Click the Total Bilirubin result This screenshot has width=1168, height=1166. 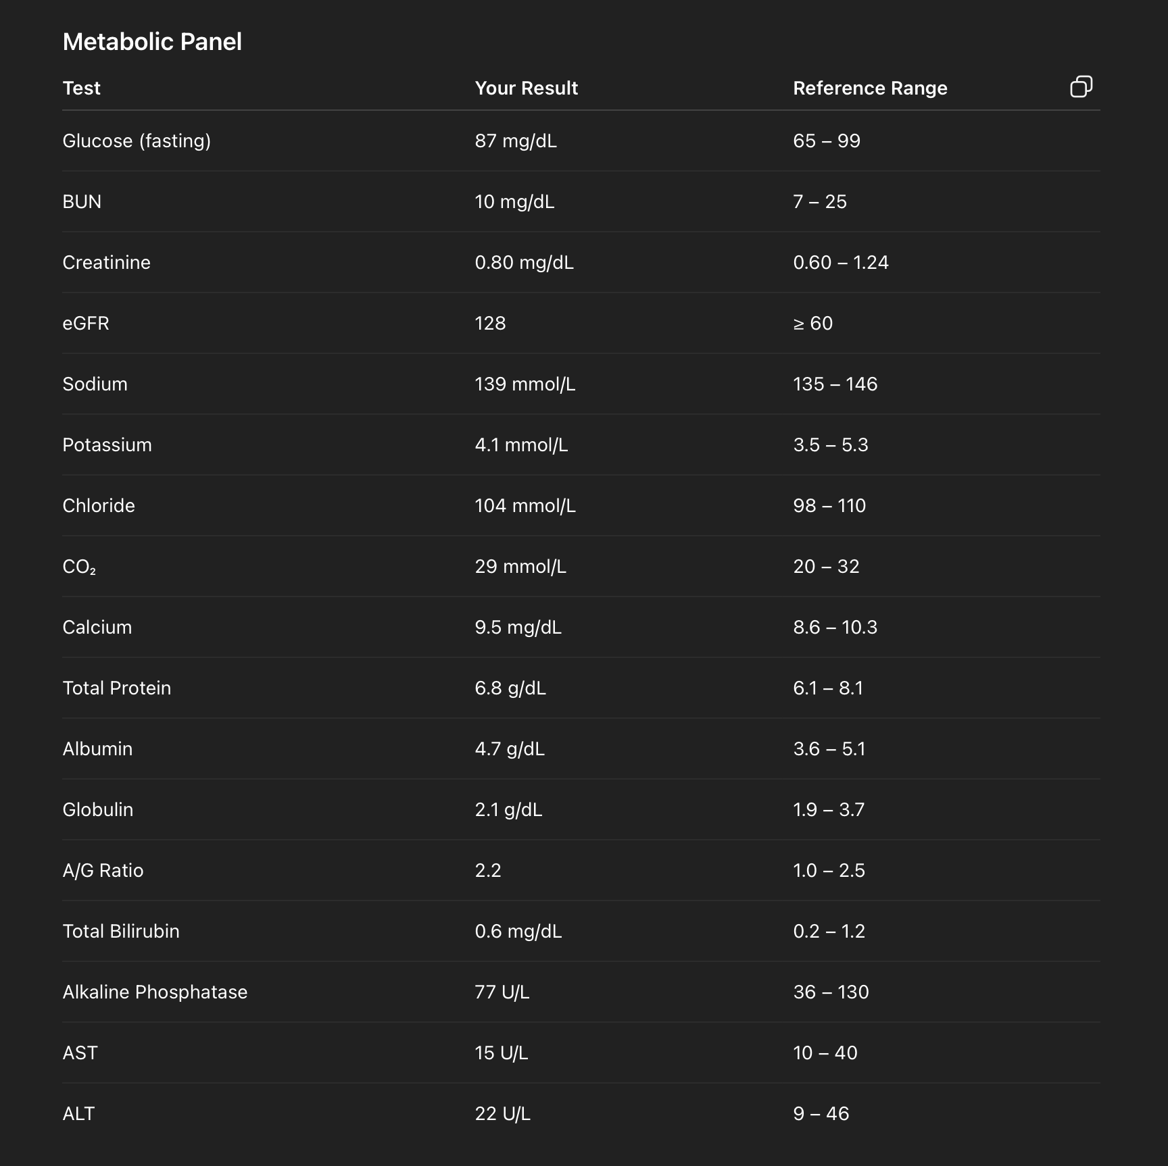pyautogui.click(x=518, y=931)
